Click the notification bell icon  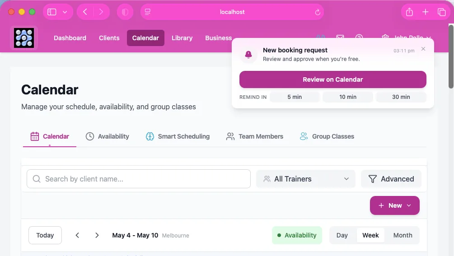248,54
